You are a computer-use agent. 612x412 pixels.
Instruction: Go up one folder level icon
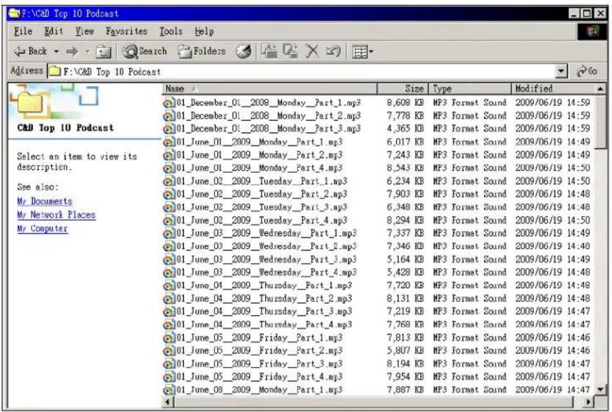(103, 51)
